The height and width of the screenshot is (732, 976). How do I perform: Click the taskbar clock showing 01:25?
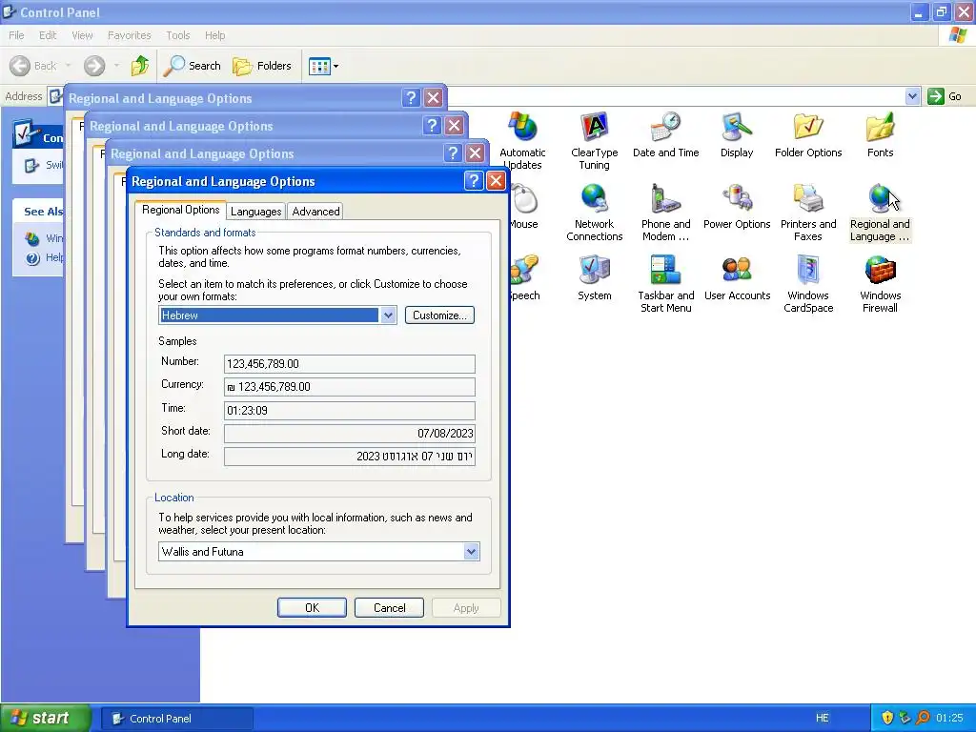pos(949,718)
